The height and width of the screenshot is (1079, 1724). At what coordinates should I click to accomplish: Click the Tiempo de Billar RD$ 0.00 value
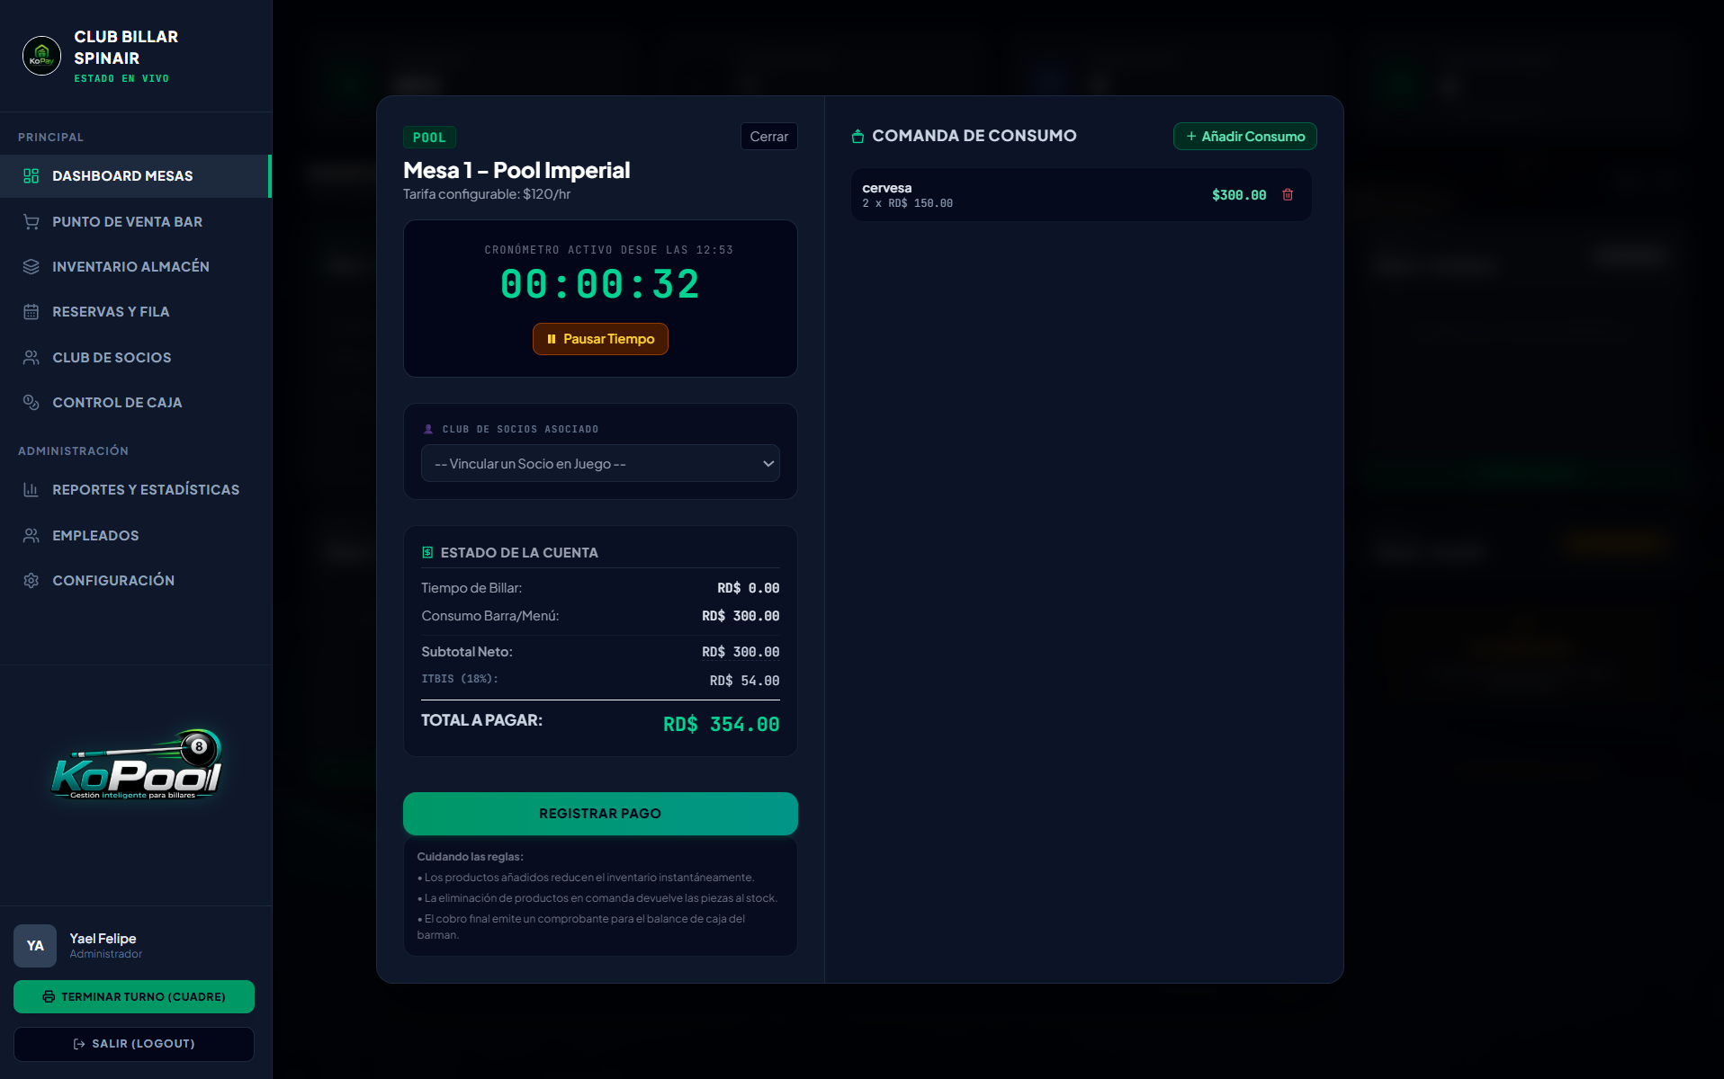[x=748, y=588]
